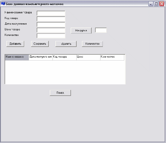The height and width of the screenshot is (143, 166).
Task: Select the Код товара column header
Action: coord(65,58)
